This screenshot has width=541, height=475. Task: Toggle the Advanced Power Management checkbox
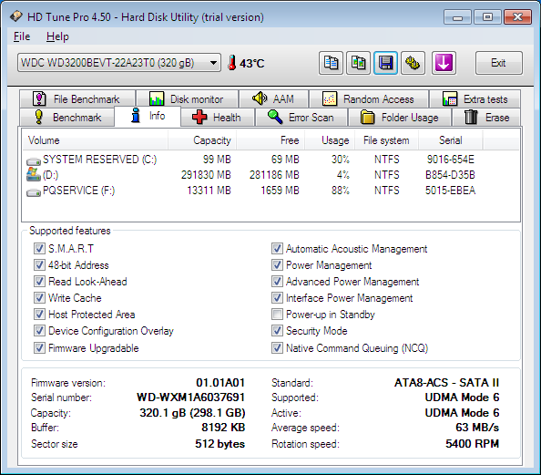[x=277, y=281]
